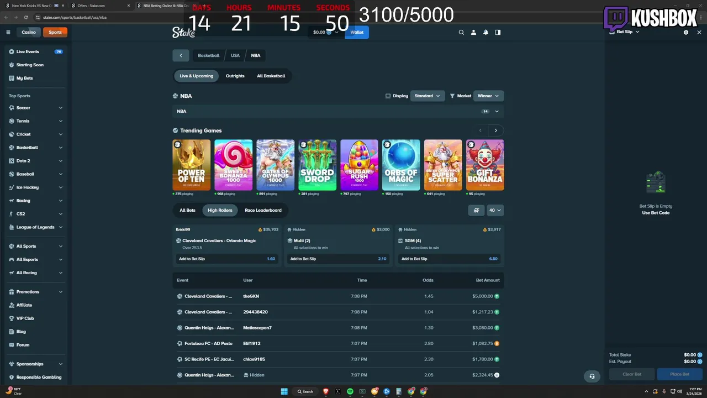The height and width of the screenshot is (398, 707).
Task: Switch to the Outrights tab
Action: tap(235, 76)
